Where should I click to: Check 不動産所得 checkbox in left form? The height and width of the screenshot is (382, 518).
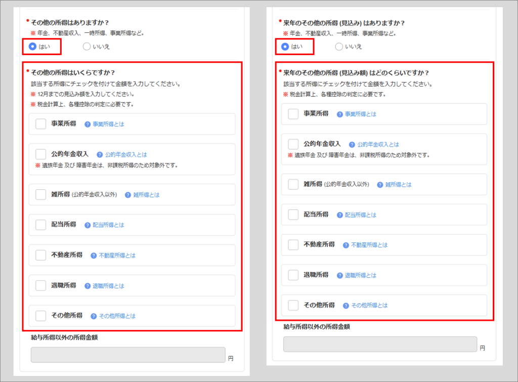point(40,255)
